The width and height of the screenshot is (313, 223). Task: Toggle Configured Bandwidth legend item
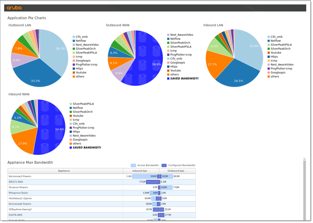[x=178, y=165]
